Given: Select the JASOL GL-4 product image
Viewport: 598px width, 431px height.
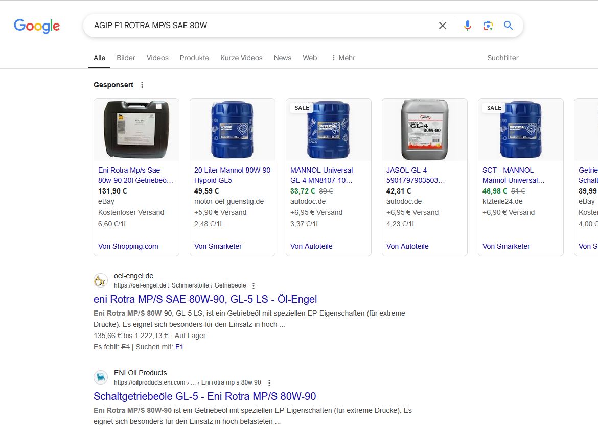Looking at the screenshot, I should (424, 130).
